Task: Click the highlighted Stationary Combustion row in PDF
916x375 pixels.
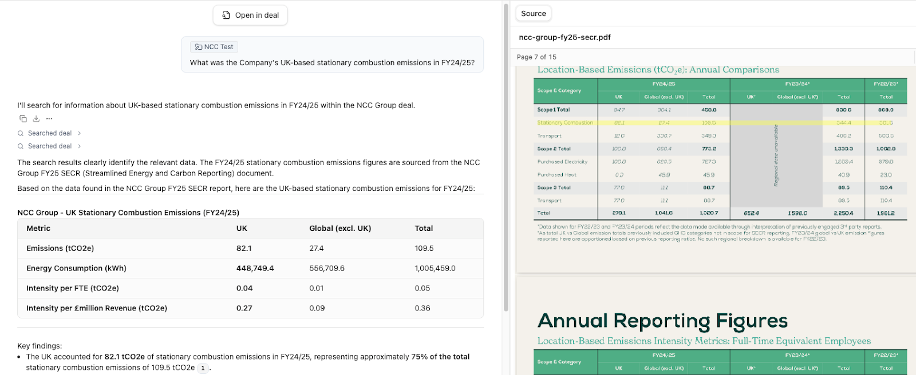Action: 720,123
